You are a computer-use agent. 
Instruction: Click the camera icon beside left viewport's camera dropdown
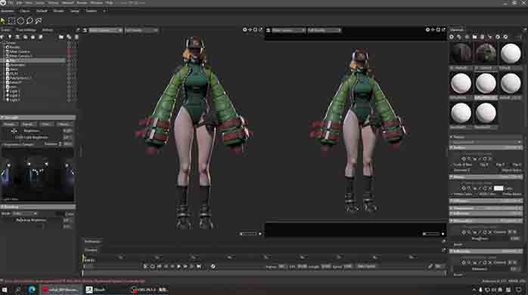pyautogui.click(x=85, y=30)
